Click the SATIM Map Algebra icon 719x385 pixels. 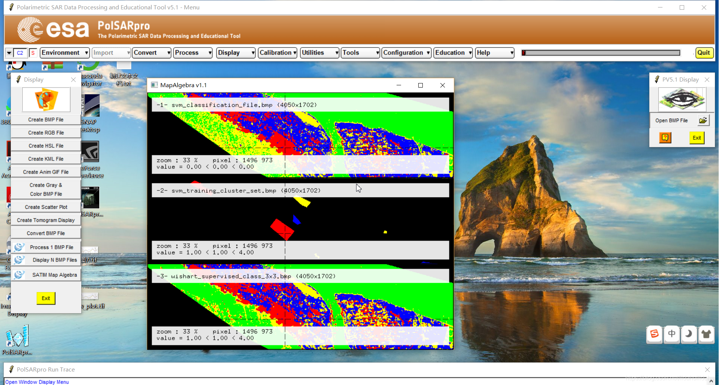(19, 275)
